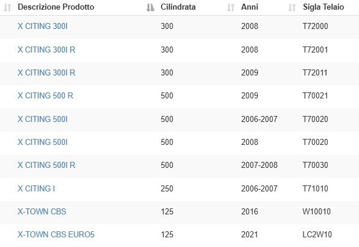Viewport: 359px width, 247px height.
Task: Click sort arrows beside Anni column
Action: click(292, 8)
